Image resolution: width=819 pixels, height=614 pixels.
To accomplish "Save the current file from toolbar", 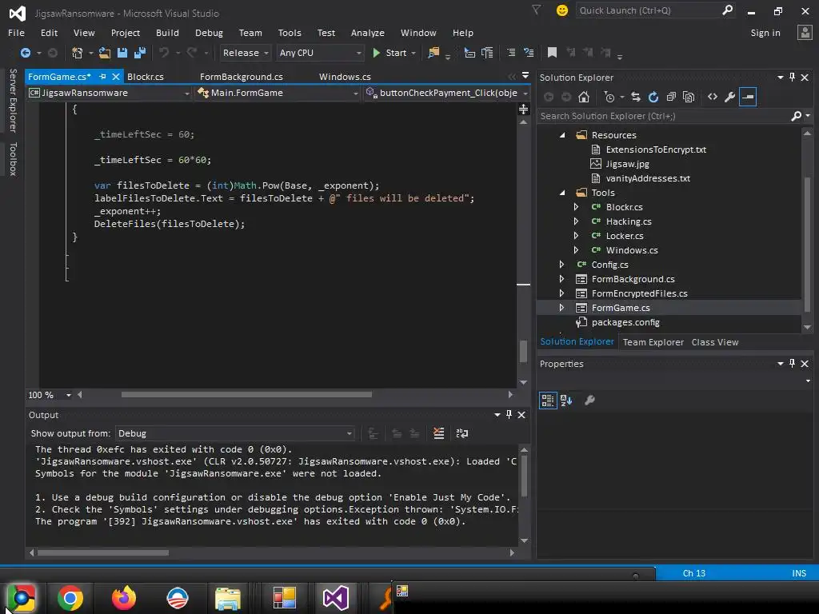I will pyautogui.click(x=122, y=53).
